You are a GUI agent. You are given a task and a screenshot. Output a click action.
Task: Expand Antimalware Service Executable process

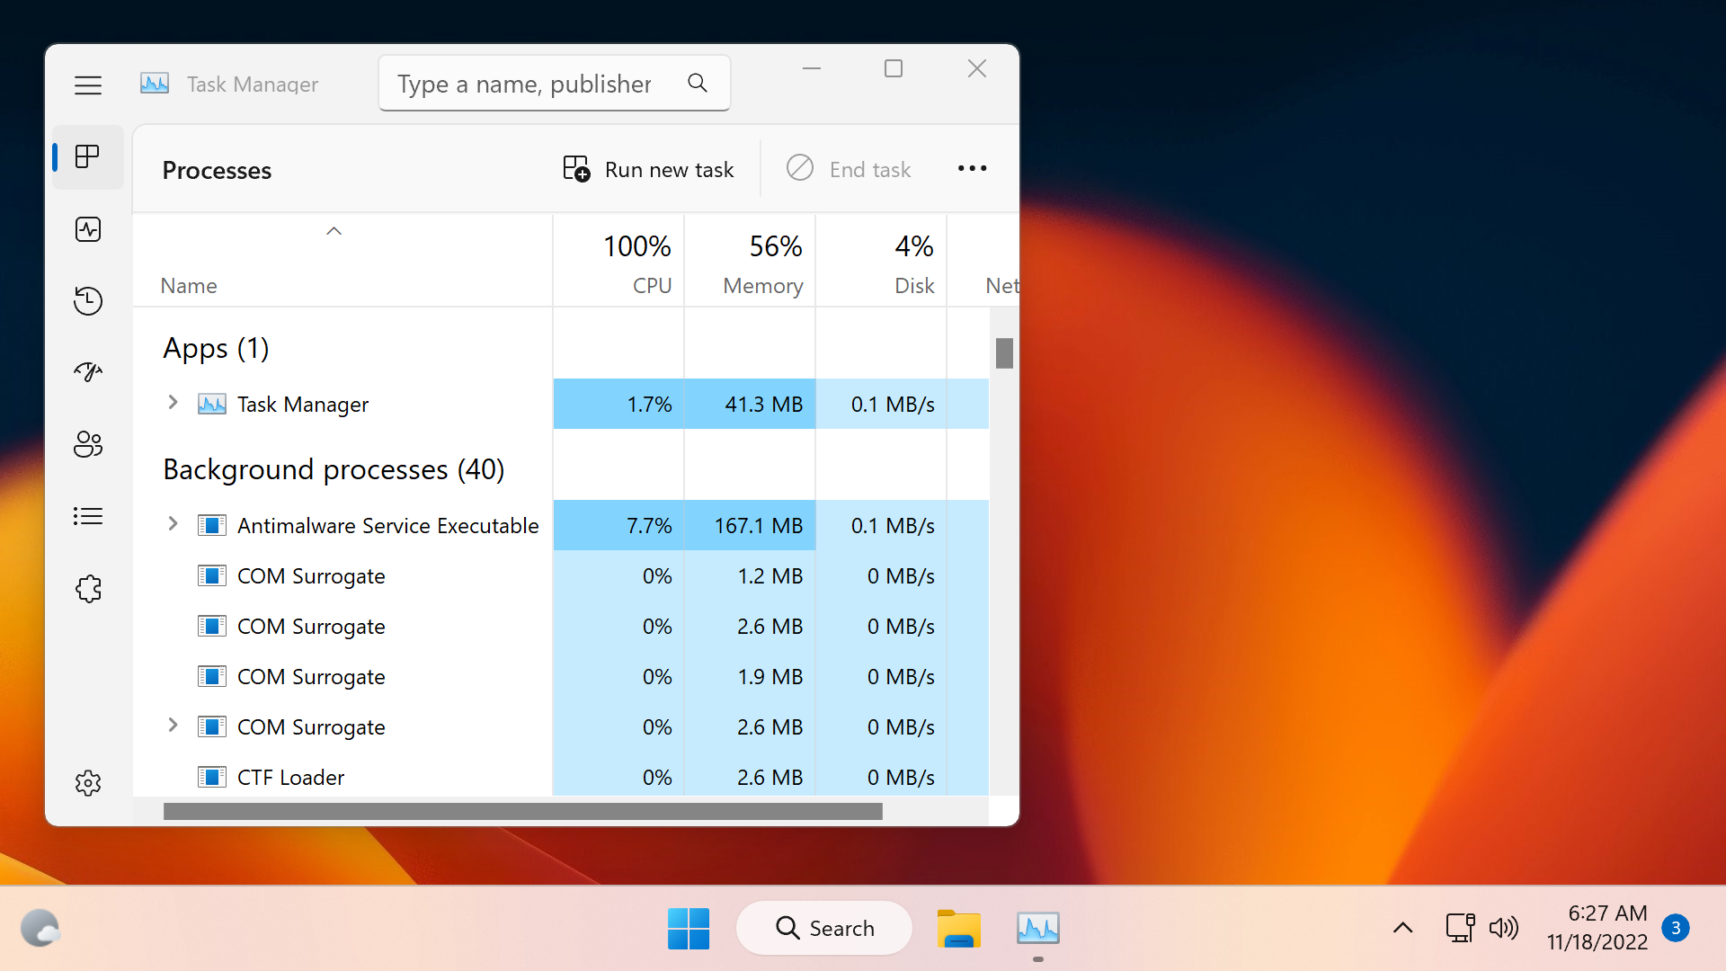coord(173,524)
